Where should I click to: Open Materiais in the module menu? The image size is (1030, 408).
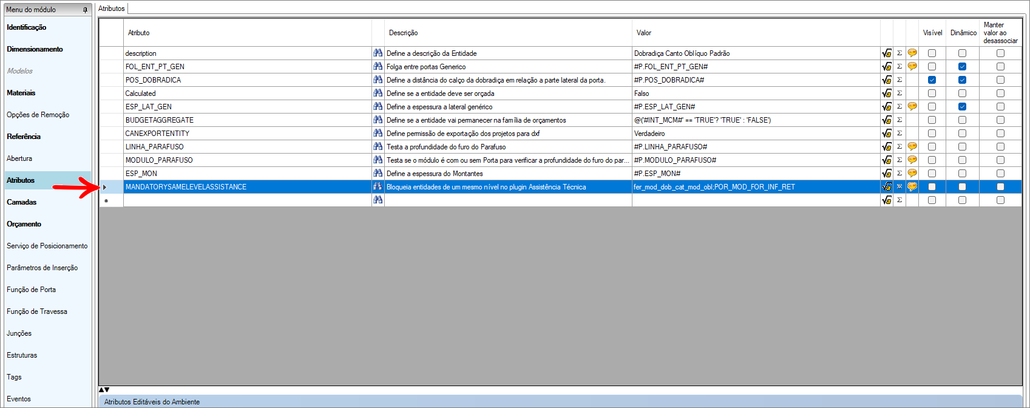coord(21,93)
